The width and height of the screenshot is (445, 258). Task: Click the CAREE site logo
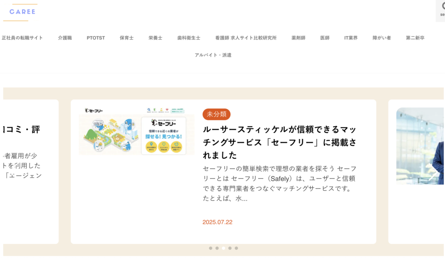tap(22, 12)
